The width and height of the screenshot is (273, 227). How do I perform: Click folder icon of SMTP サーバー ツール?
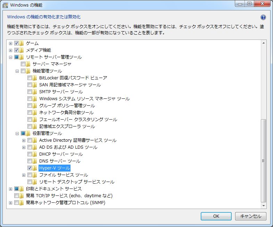click(35, 92)
